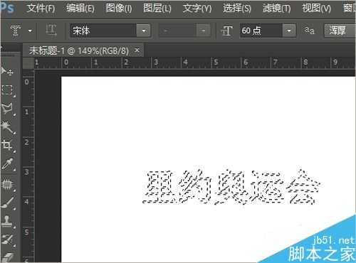Open the 编辑(E) menu

[80, 9]
